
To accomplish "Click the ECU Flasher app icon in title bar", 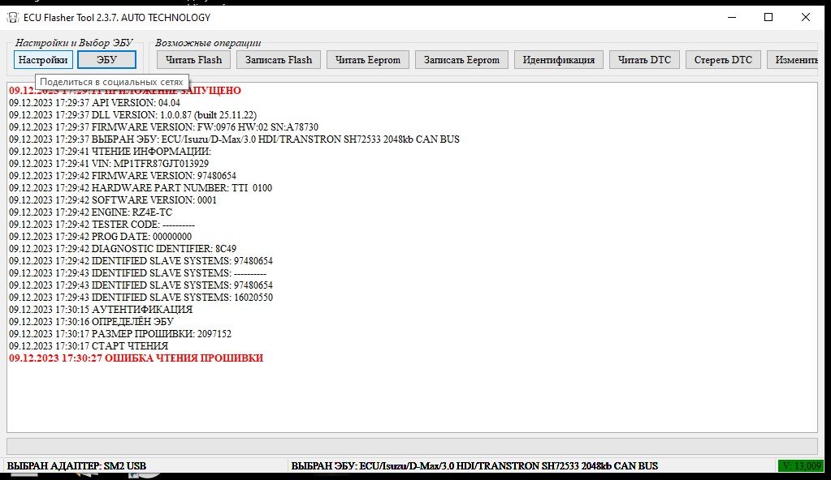I will (13, 18).
